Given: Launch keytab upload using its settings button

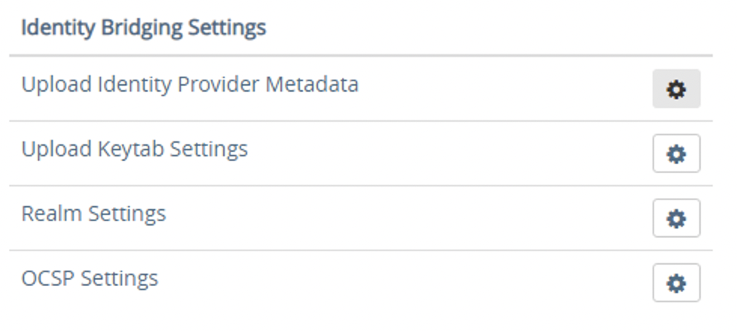Looking at the screenshot, I should point(676,153).
